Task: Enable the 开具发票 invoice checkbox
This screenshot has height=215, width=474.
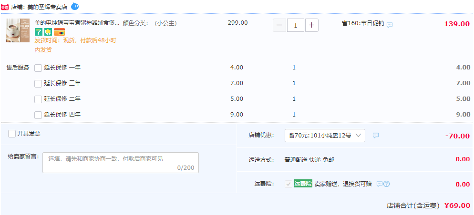Action: point(12,134)
